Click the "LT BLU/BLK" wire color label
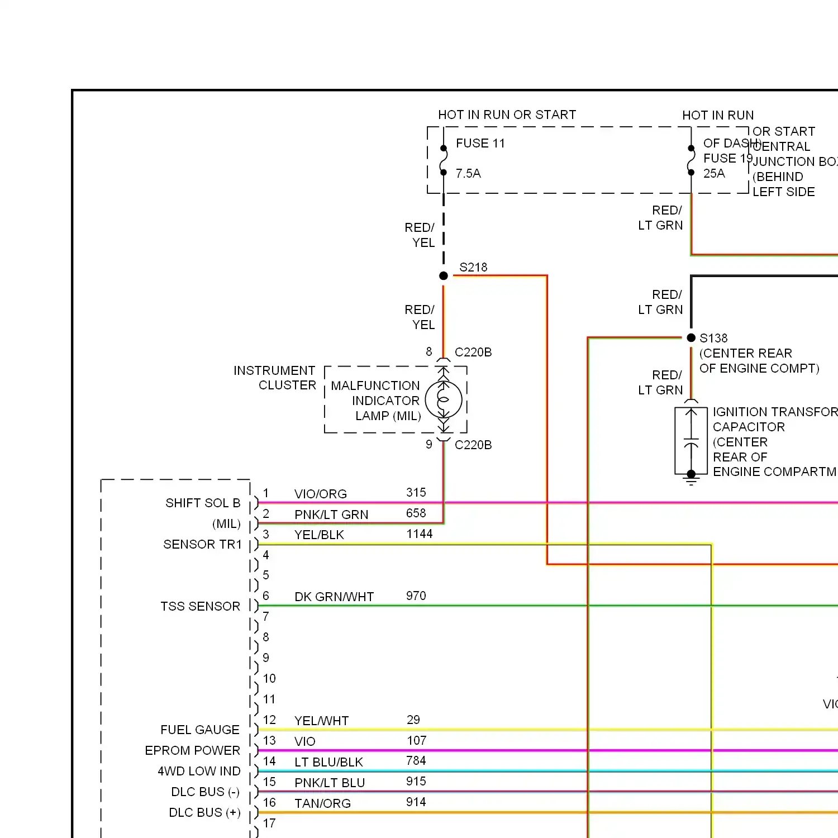Image resolution: width=838 pixels, height=838 pixels. click(328, 762)
